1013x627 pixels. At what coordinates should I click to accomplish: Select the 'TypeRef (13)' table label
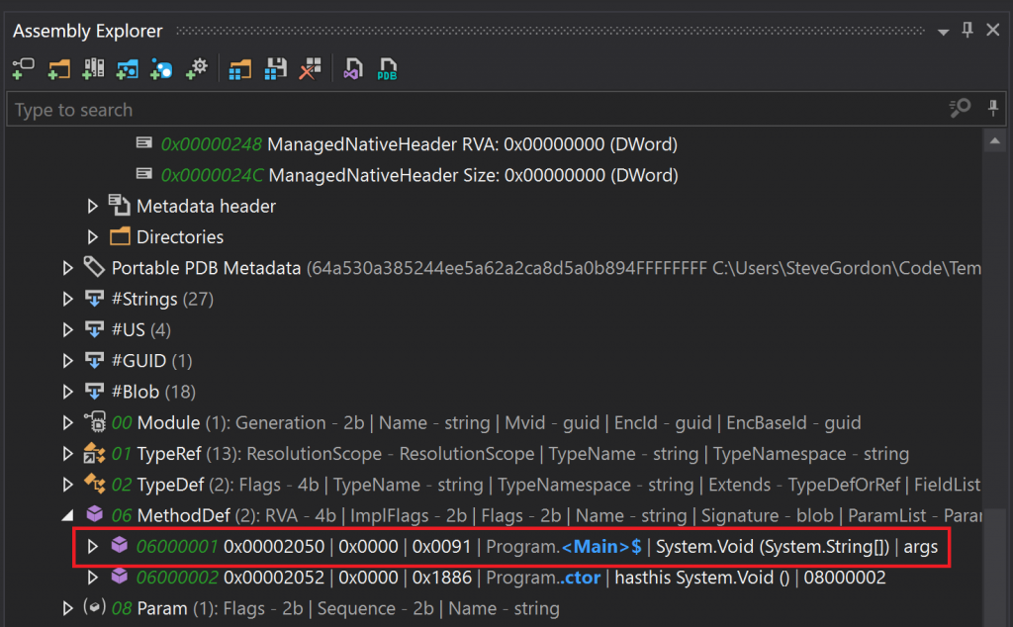tap(189, 454)
